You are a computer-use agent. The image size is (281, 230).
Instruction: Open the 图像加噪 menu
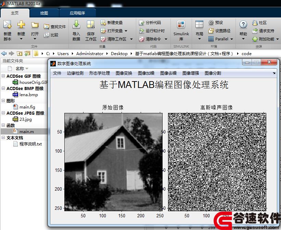click(x=146, y=73)
